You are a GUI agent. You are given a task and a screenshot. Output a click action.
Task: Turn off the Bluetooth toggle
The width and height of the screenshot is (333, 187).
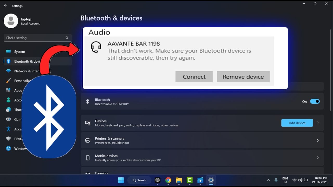(315, 102)
